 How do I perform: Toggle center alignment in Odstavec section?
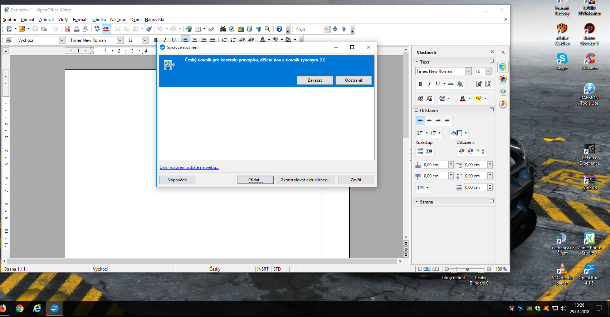pyautogui.click(x=429, y=121)
